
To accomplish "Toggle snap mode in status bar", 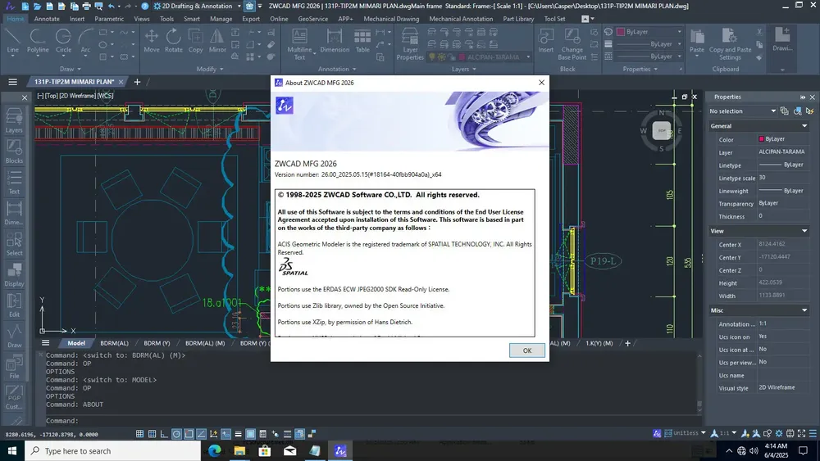I will 152,434.
